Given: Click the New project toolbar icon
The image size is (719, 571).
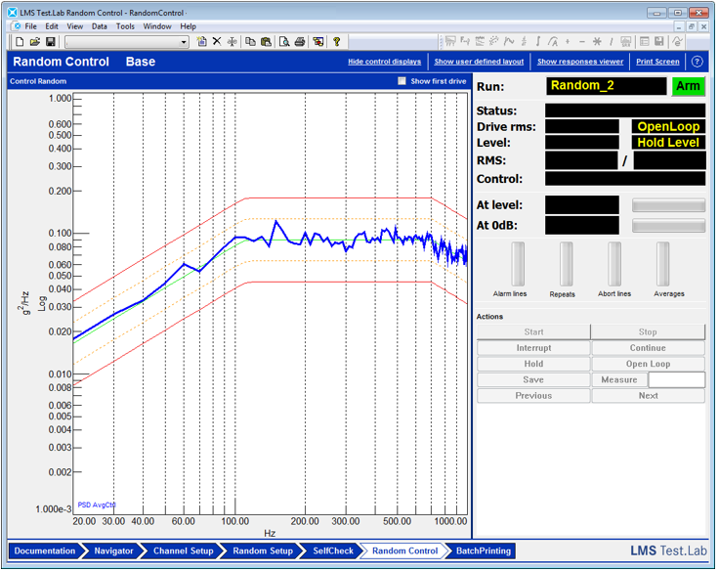Looking at the screenshot, I should point(20,42).
